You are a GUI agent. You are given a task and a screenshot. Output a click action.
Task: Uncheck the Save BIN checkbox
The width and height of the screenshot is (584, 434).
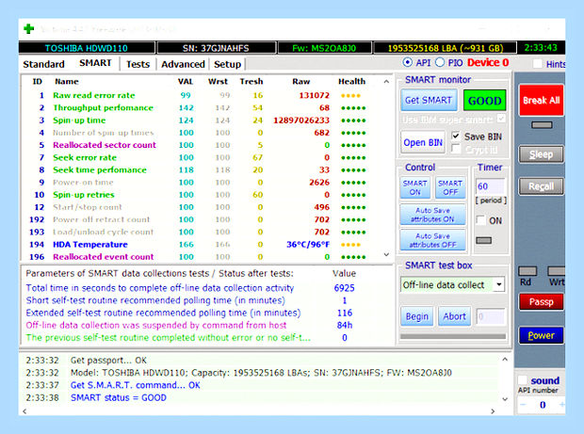(455, 137)
